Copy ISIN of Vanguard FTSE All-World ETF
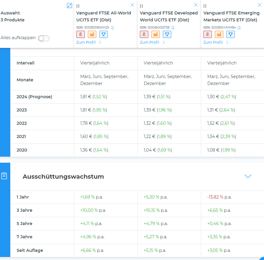This screenshot has height=260, width=264. 112,27
